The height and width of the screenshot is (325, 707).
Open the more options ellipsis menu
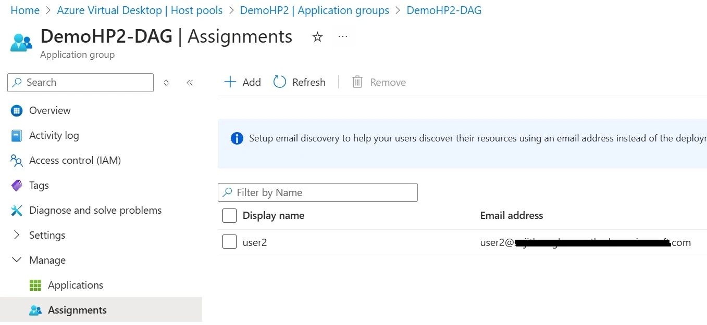pyautogui.click(x=342, y=36)
